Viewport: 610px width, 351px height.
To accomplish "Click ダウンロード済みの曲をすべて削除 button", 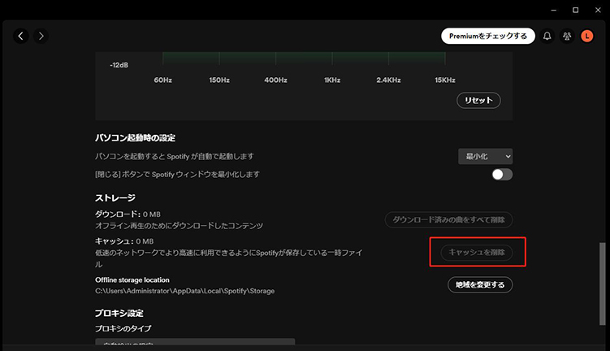I will click(x=448, y=220).
